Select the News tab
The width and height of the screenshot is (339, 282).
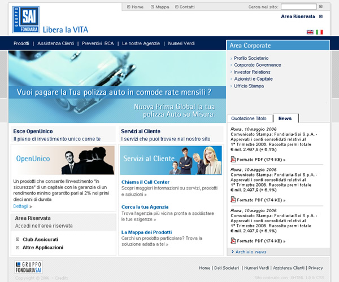(285, 118)
